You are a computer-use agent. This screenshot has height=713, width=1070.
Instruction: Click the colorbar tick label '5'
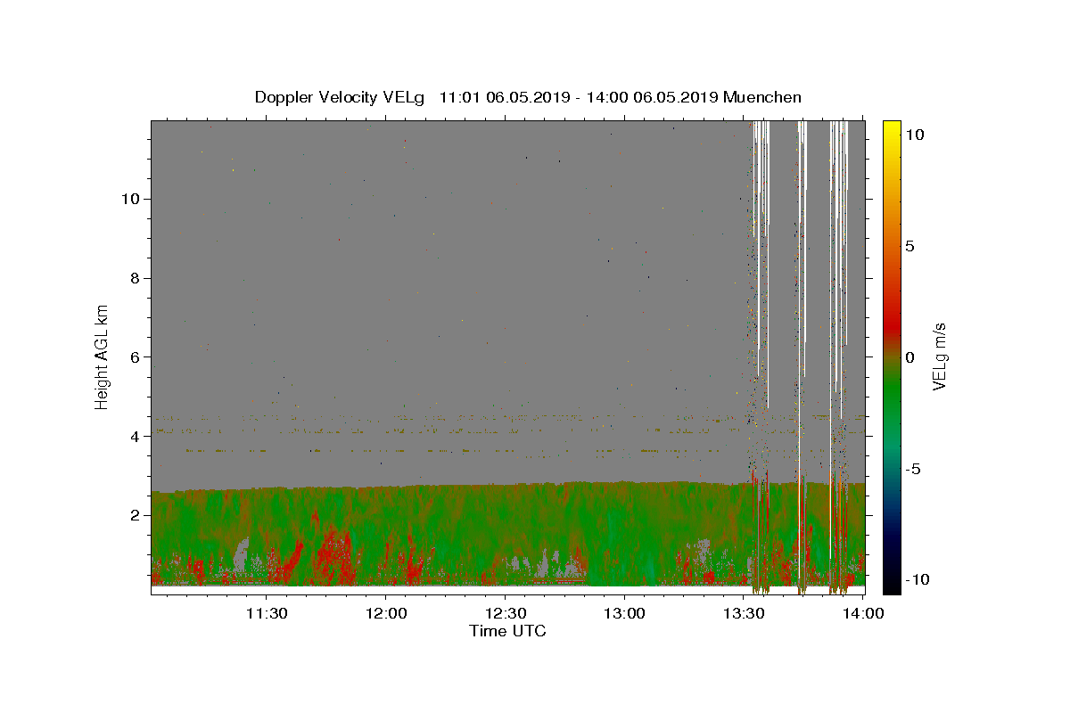(x=909, y=246)
